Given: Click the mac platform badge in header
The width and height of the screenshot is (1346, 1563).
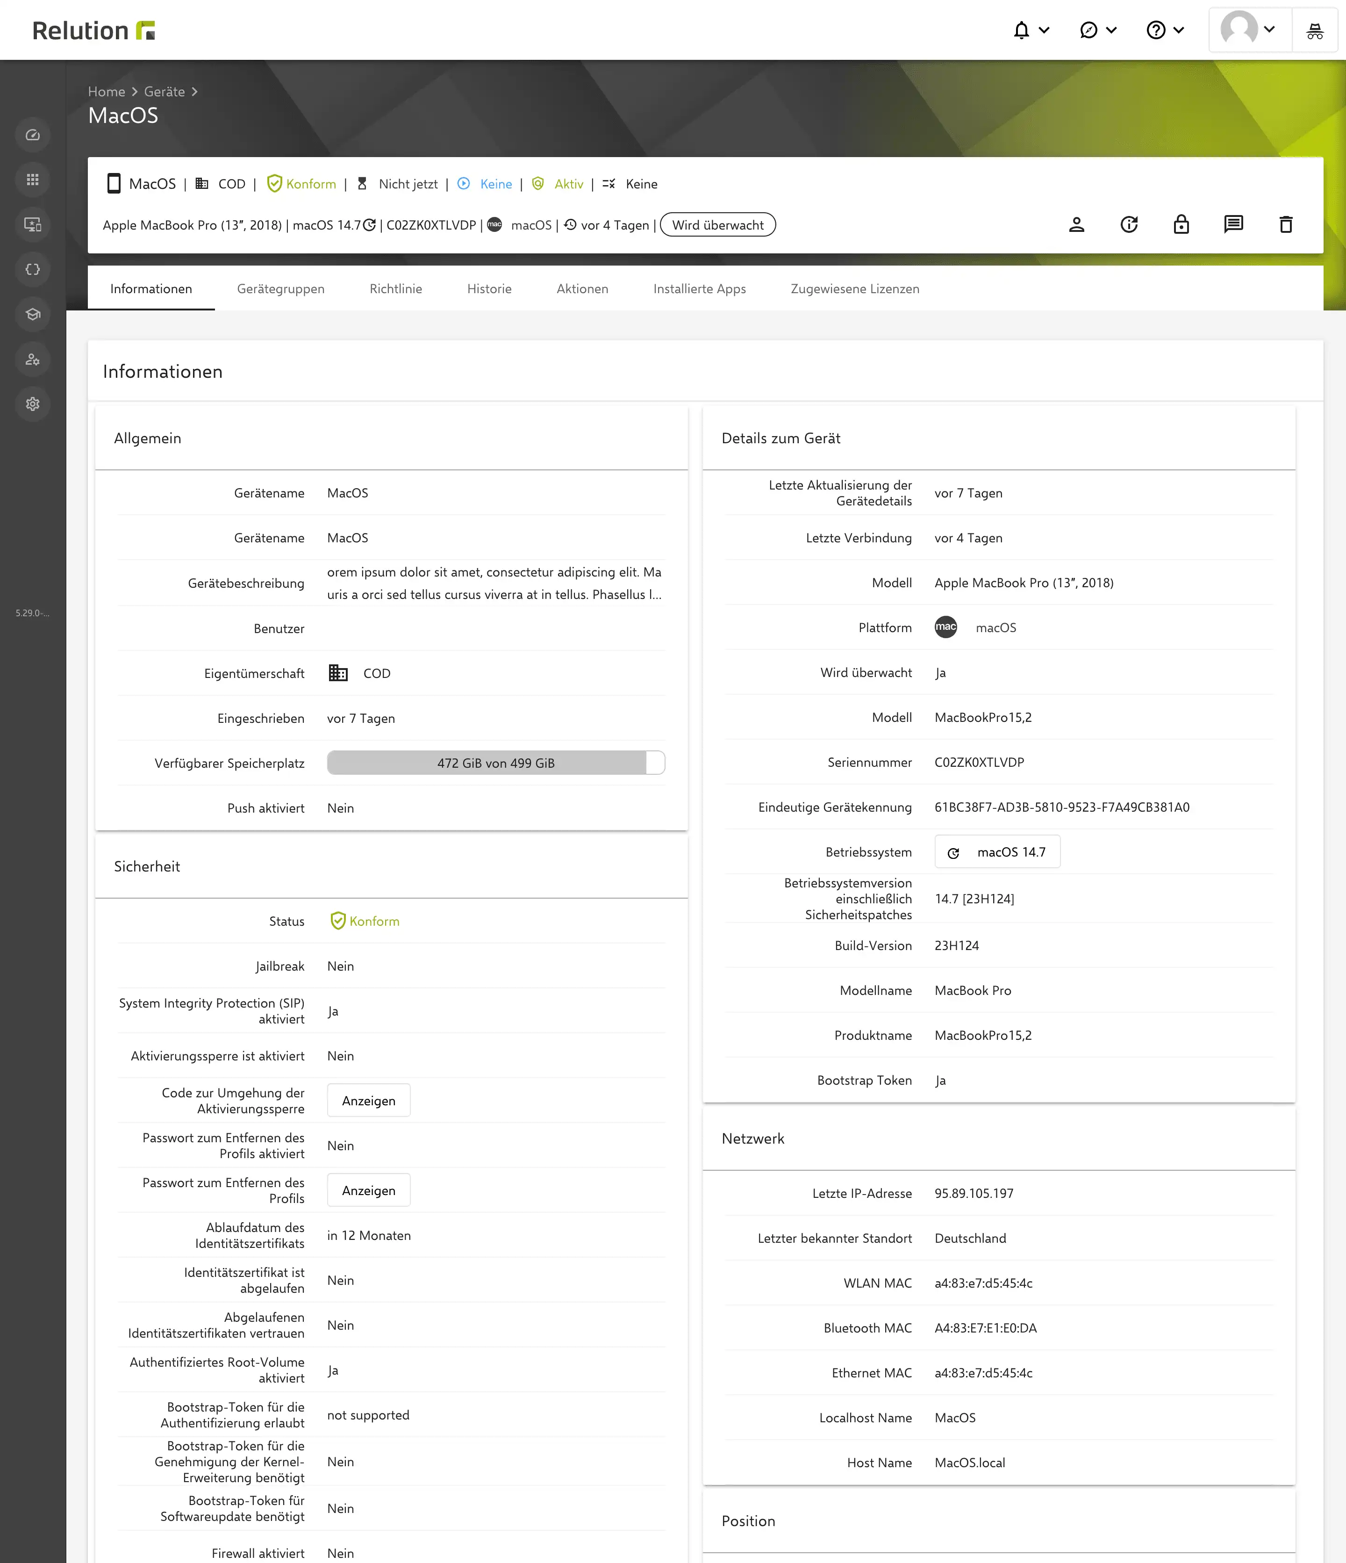Looking at the screenshot, I should coord(494,225).
